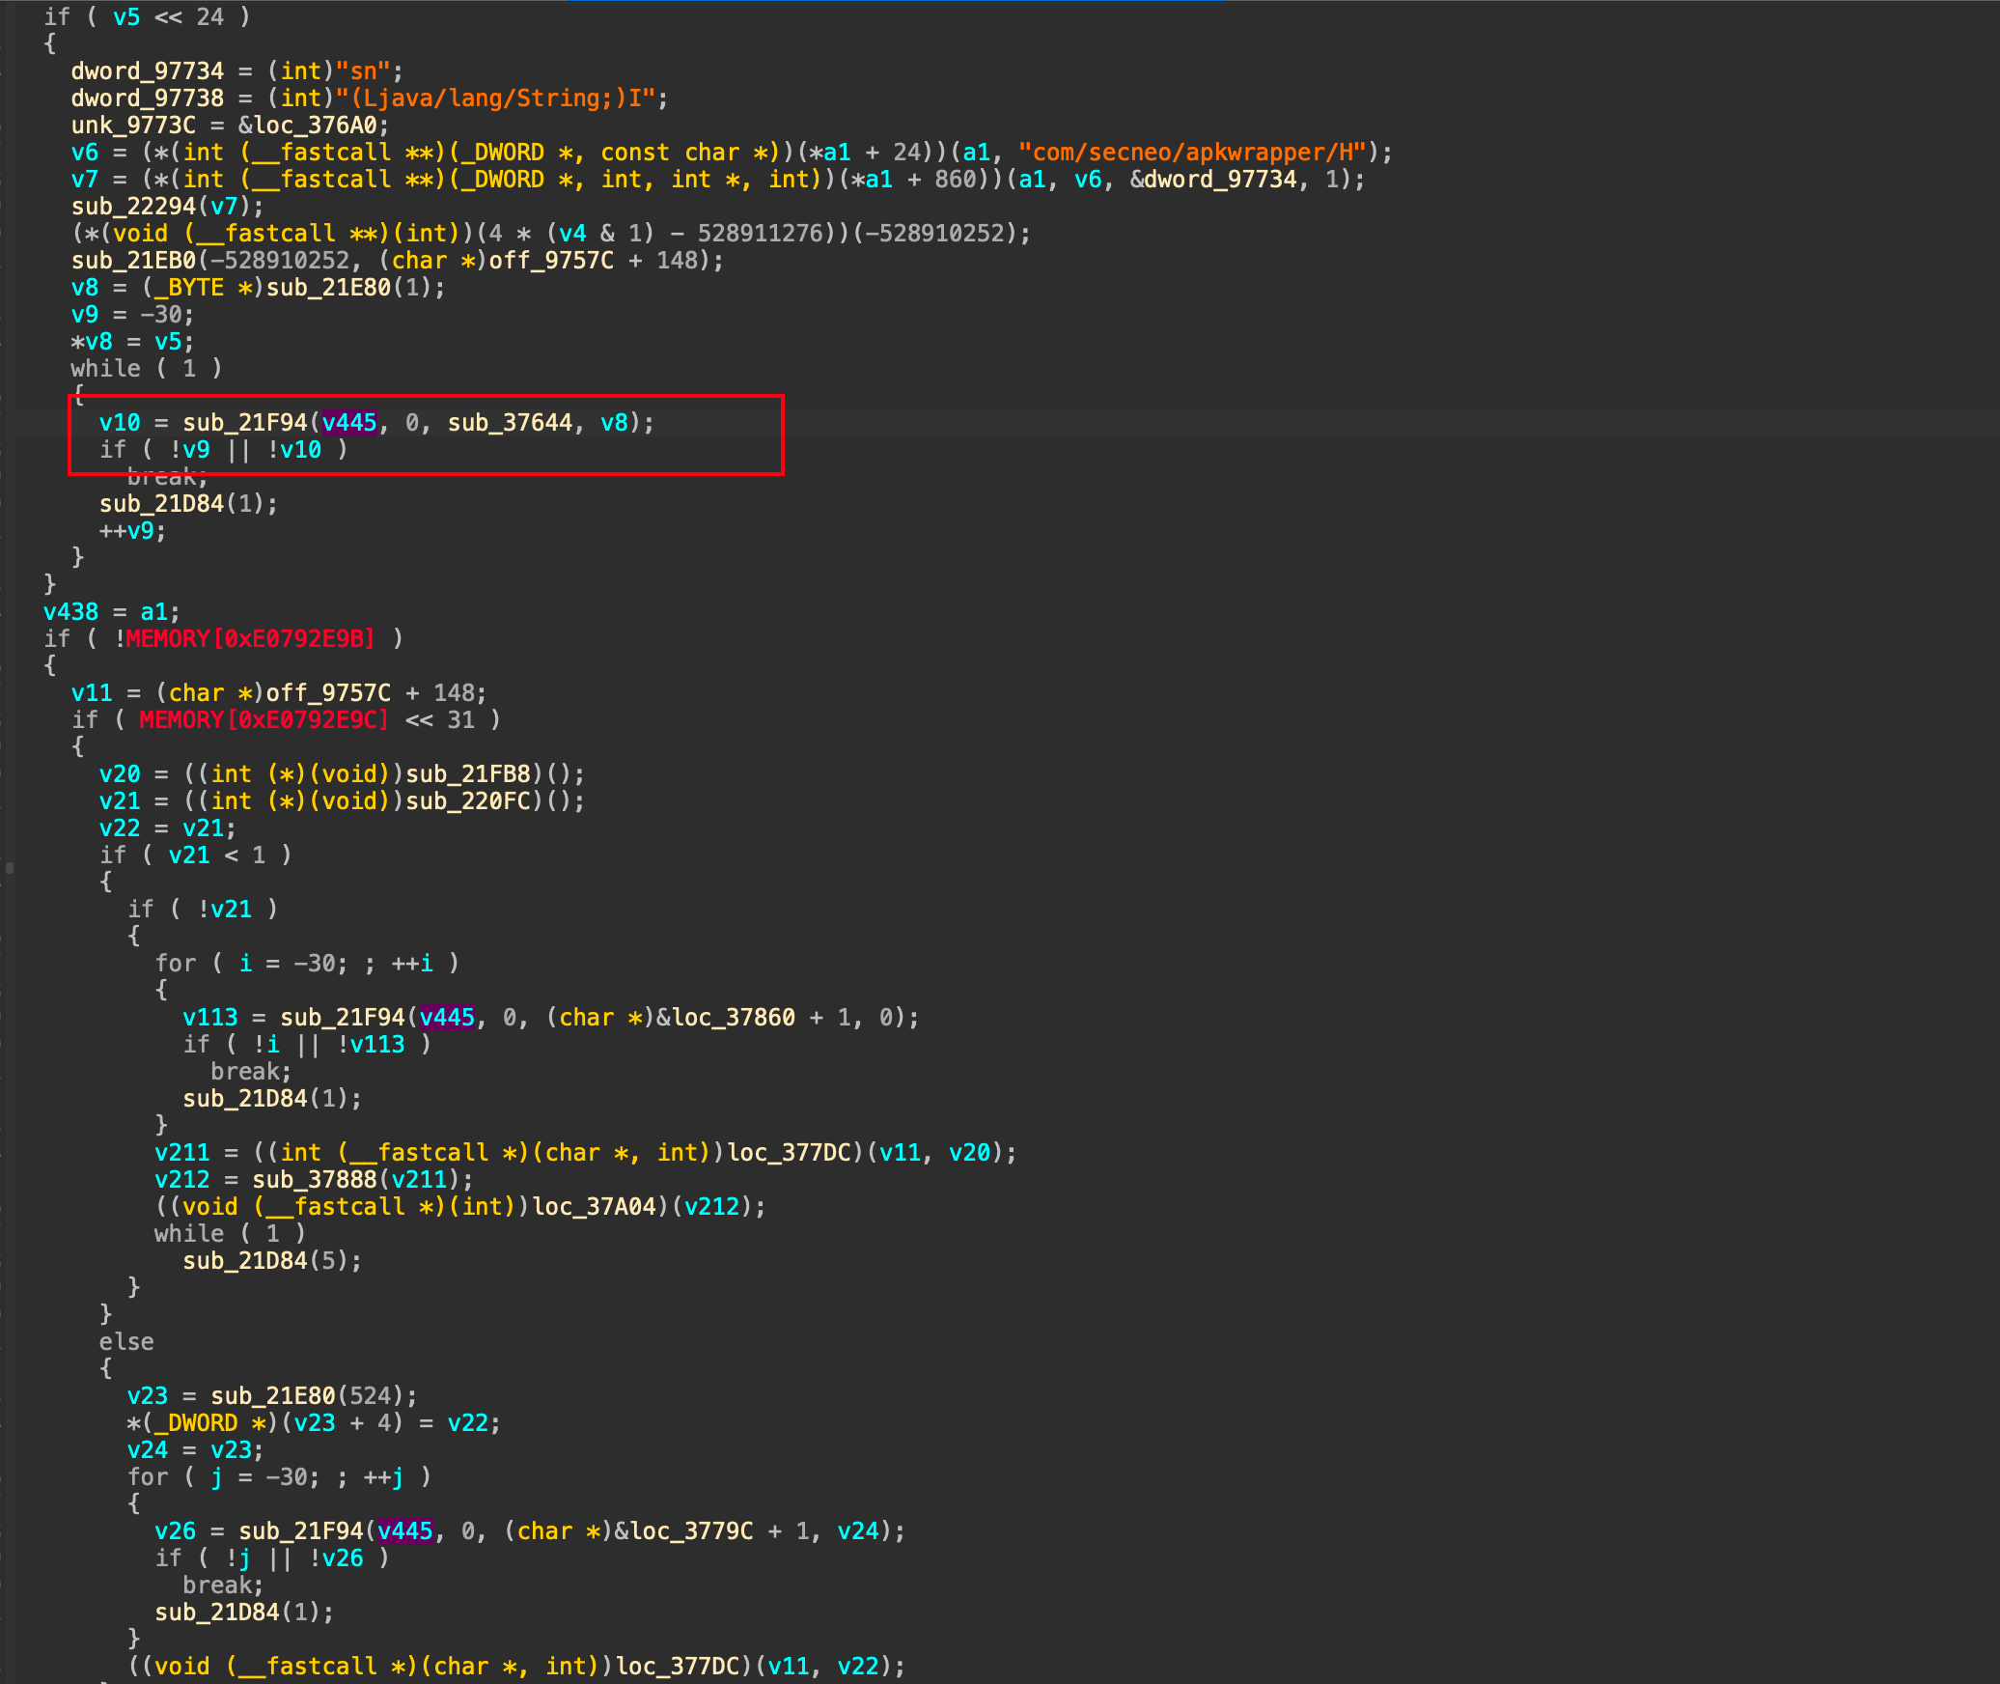Click the "if ( v5 << 24 )" condition

click(147, 17)
